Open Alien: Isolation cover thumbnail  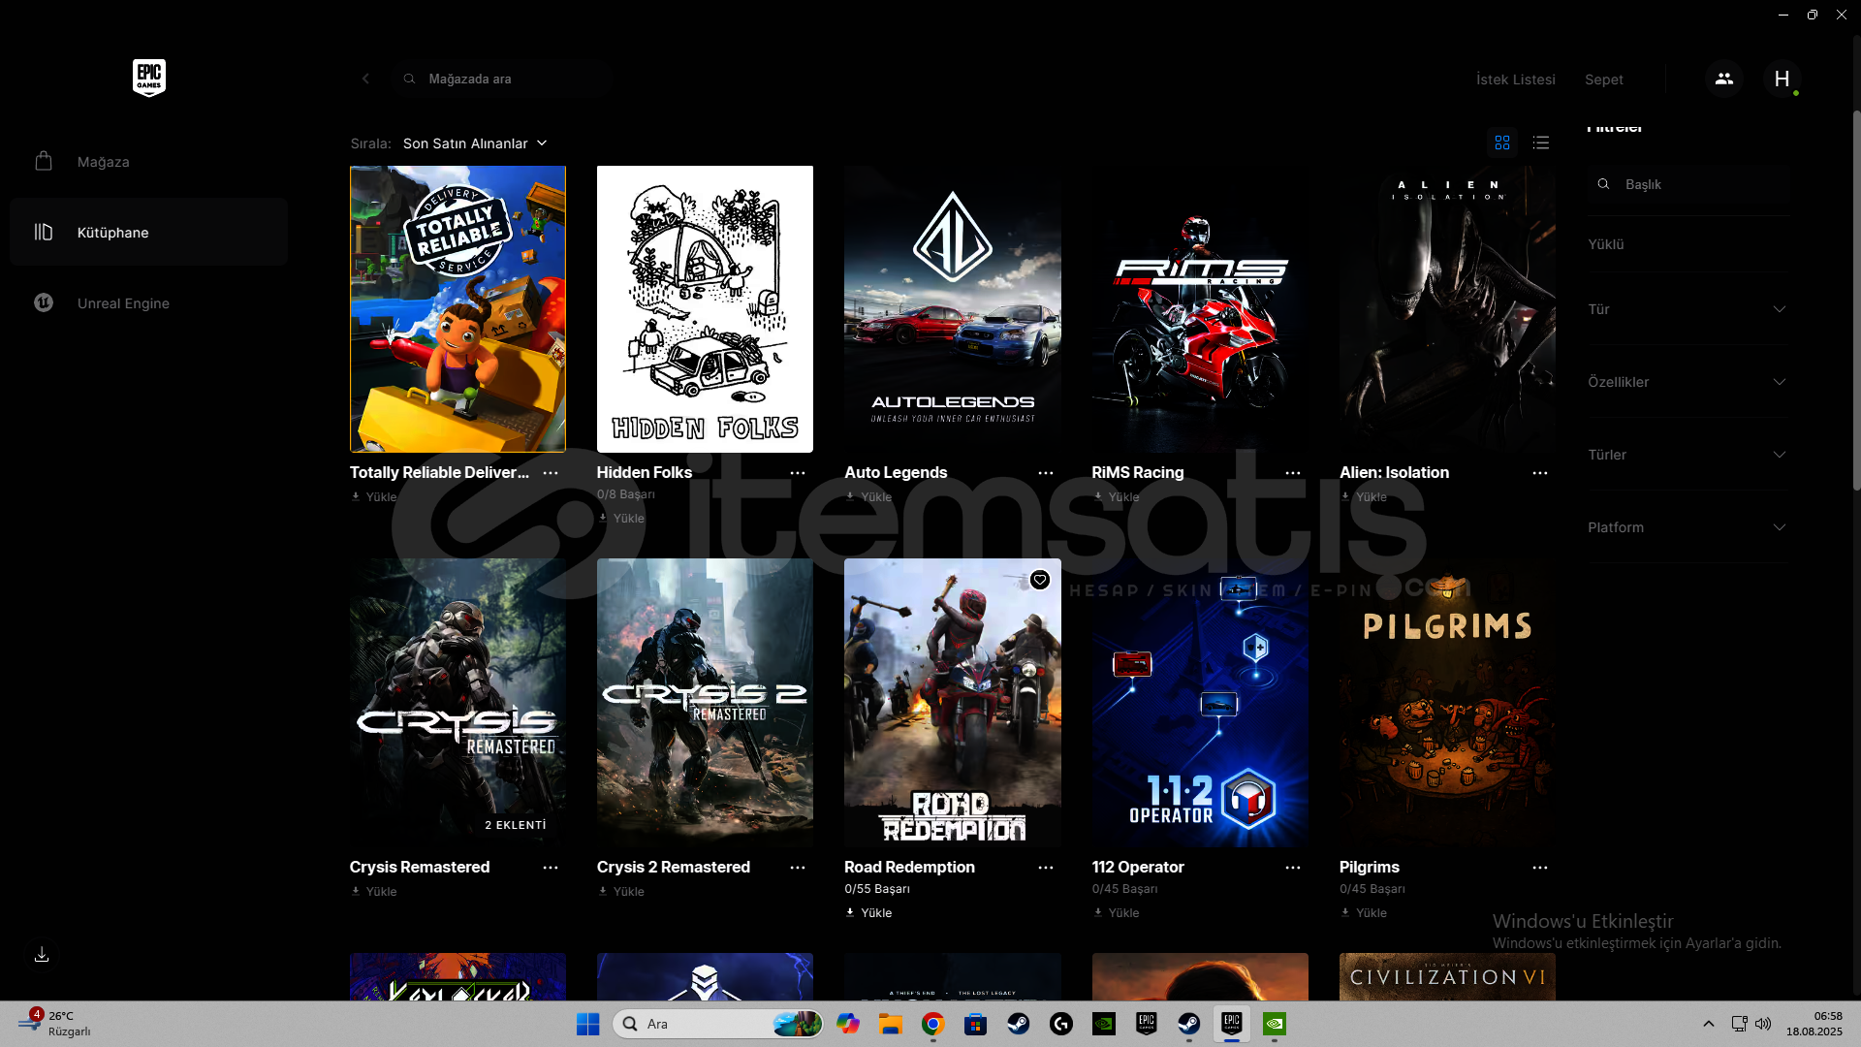(x=1447, y=309)
